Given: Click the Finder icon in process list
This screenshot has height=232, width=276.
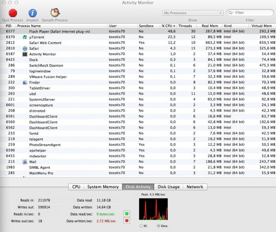Looking at the screenshot, I should coord(25,83).
